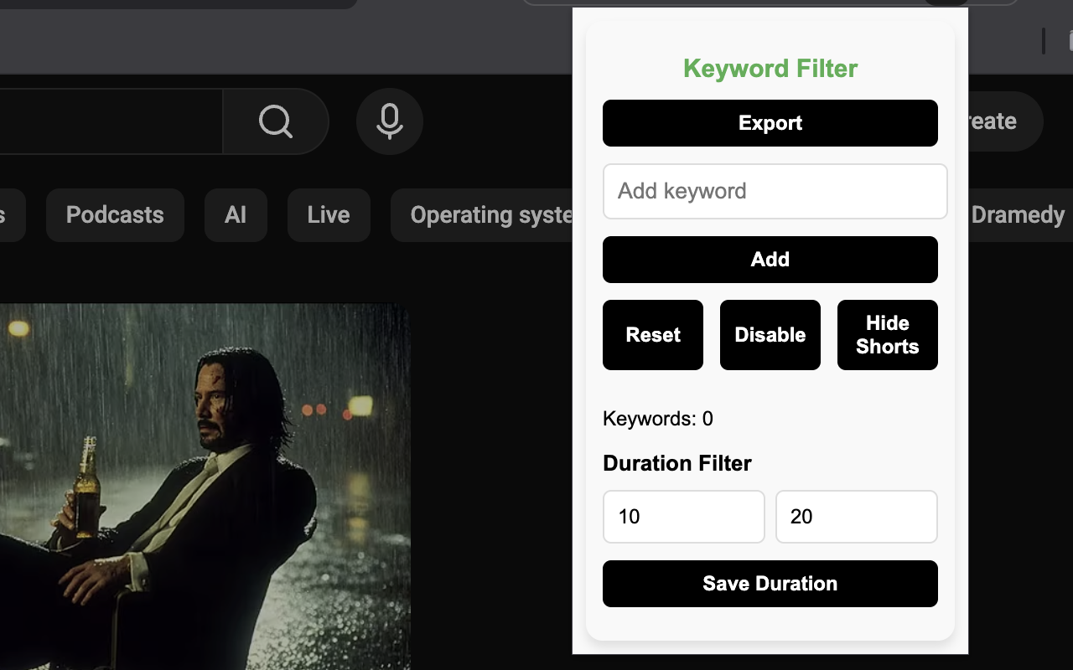
Task: Edit the minimum duration value 10
Action: [x=683, y=517]
